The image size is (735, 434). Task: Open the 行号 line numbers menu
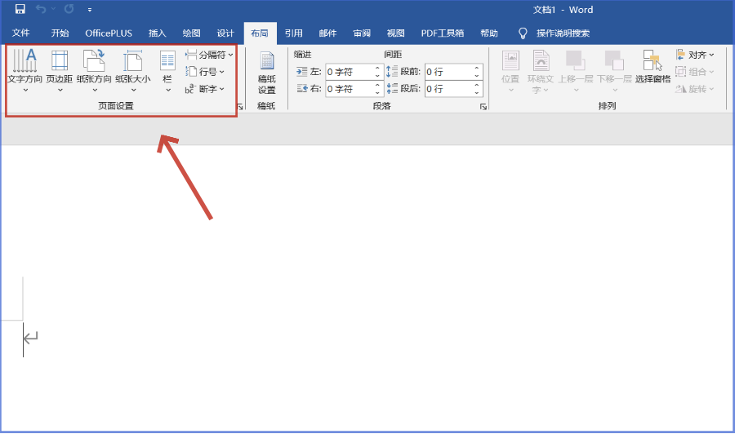[205, 72]
